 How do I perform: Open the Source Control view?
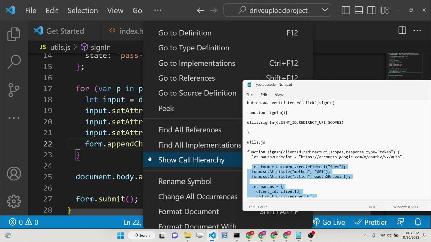click(14, 90)
